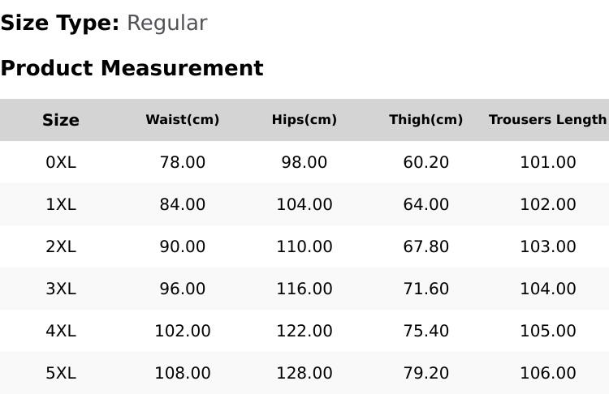Click the Product Measurement heading
The width and height of the screenshot is (609, 394).
(x=132, y=68)
